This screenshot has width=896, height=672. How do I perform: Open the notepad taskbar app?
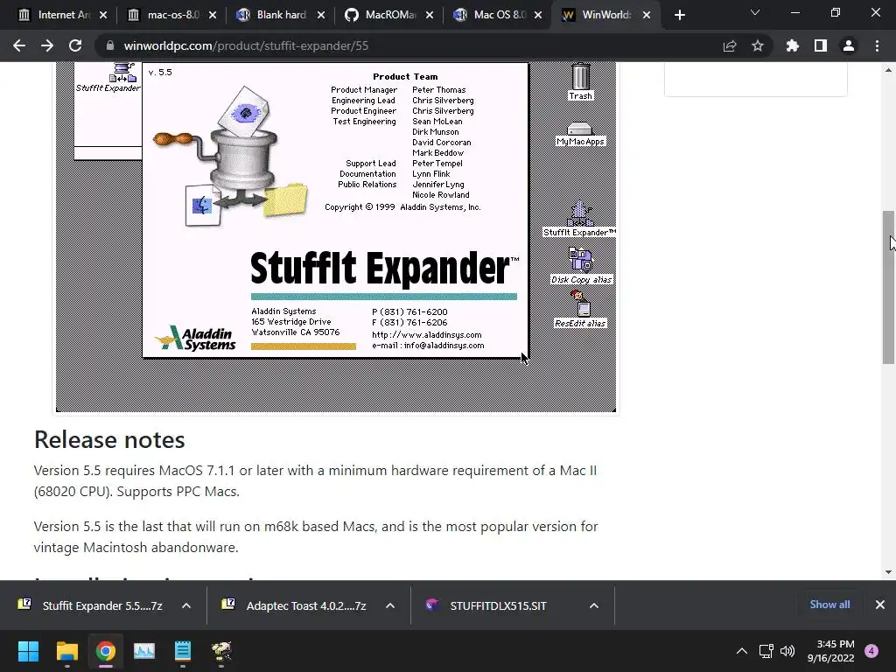tap(183, 651)
